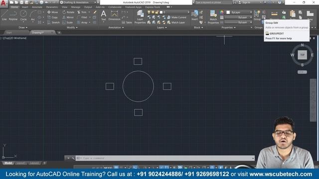Screen dimensions: 319x179
Task: Click the white ByLayer color swatch
Action: (228, 12)
